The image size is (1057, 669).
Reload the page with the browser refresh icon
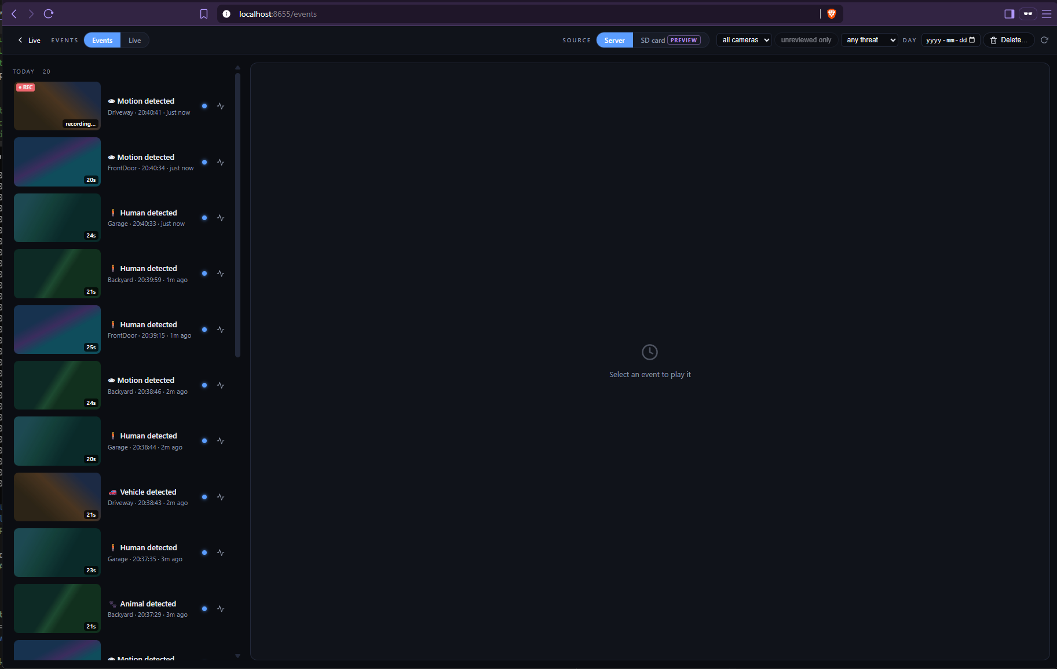(49, 14)
